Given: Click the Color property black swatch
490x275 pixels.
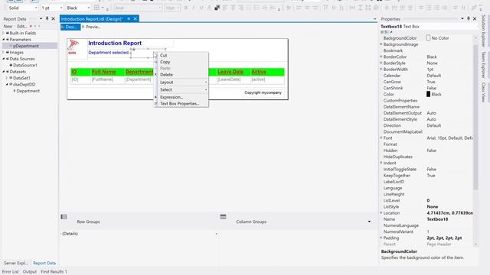Looking at the screenshot, I should [x=429, y=94].
